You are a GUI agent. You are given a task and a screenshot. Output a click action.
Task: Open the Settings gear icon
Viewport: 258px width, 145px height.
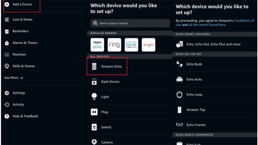[7, 93]
